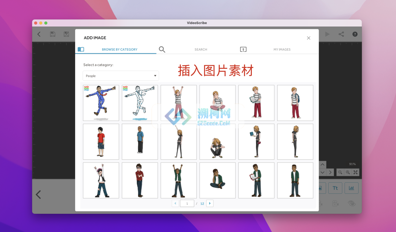Click the SEARCH tab text
The width and height of the screenshot is (396, 232).
pos(201,49)
